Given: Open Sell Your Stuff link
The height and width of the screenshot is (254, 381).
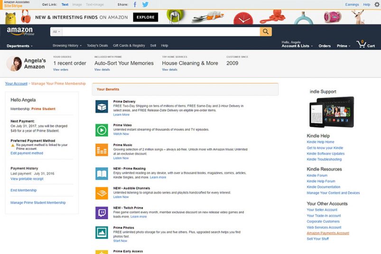Looking at the screenshot, I should [x=317, y=239].
